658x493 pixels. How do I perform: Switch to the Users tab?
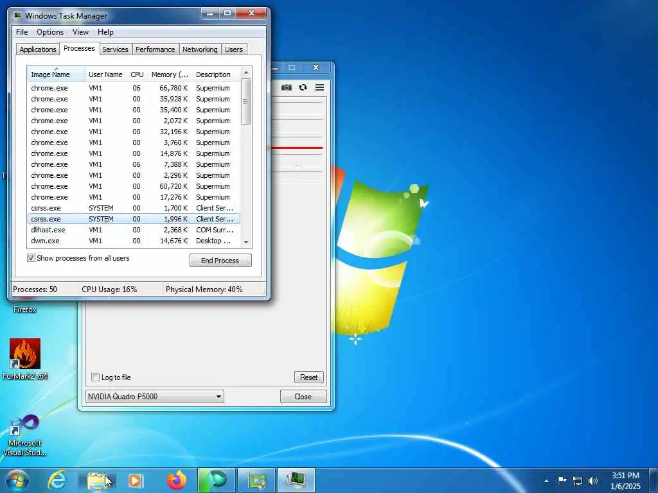234,49
